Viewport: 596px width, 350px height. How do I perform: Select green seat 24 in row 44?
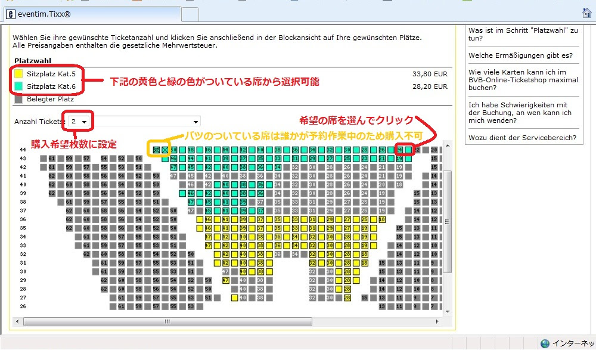(x=399, y=150)
